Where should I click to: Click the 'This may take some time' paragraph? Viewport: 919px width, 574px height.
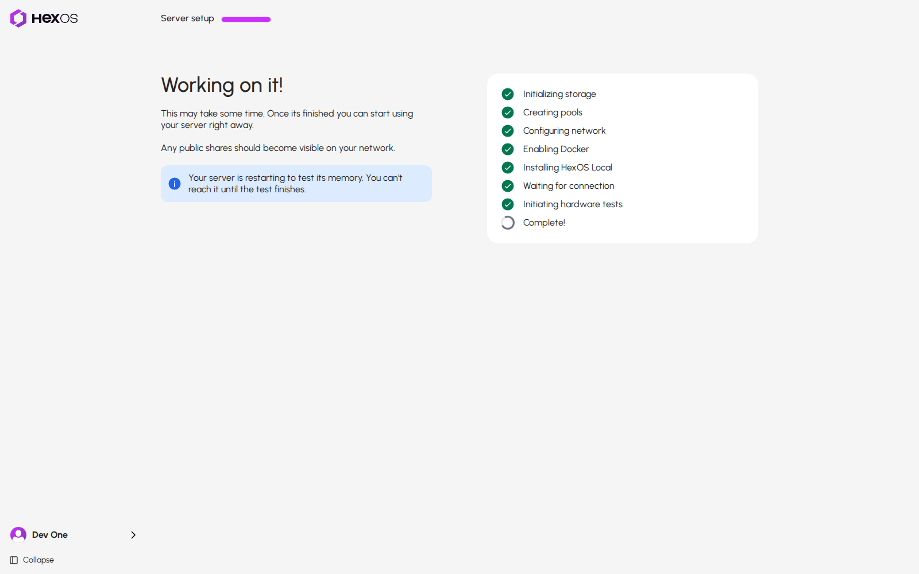(x=287, y=119)
